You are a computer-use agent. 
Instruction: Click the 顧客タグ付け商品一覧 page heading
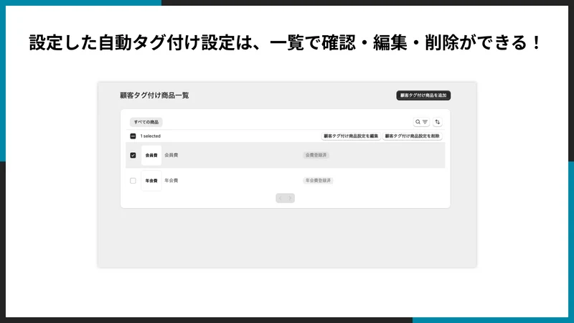pos(154,95)
